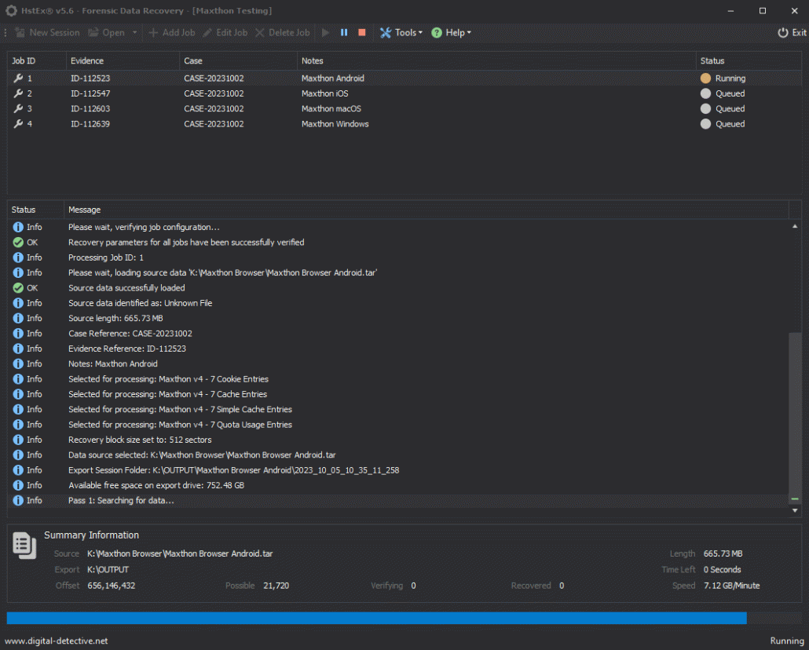Screen dimensions: 809x650
Task: Click the Queued status dot of Maxthon iOS job
Action: click(705, 93)
